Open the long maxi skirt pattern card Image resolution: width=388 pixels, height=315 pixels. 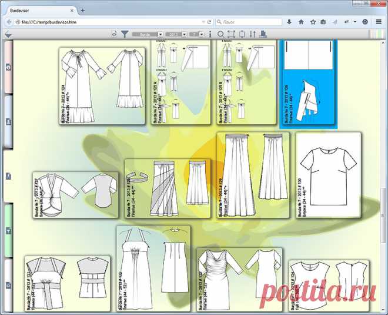(253, 175)
